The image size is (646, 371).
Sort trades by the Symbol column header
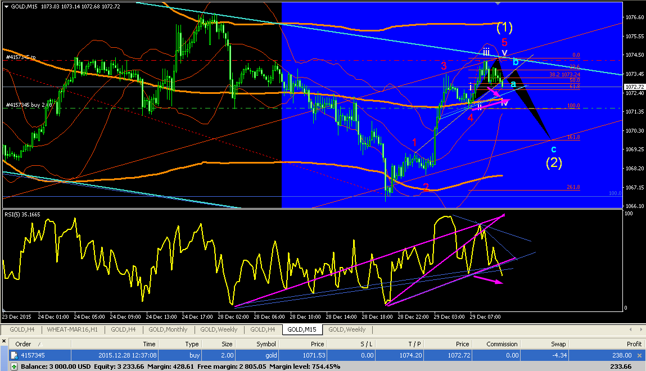tap(266, 344)
